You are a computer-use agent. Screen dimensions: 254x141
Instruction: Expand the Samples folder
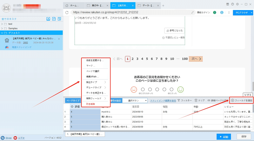pos(2,29)
